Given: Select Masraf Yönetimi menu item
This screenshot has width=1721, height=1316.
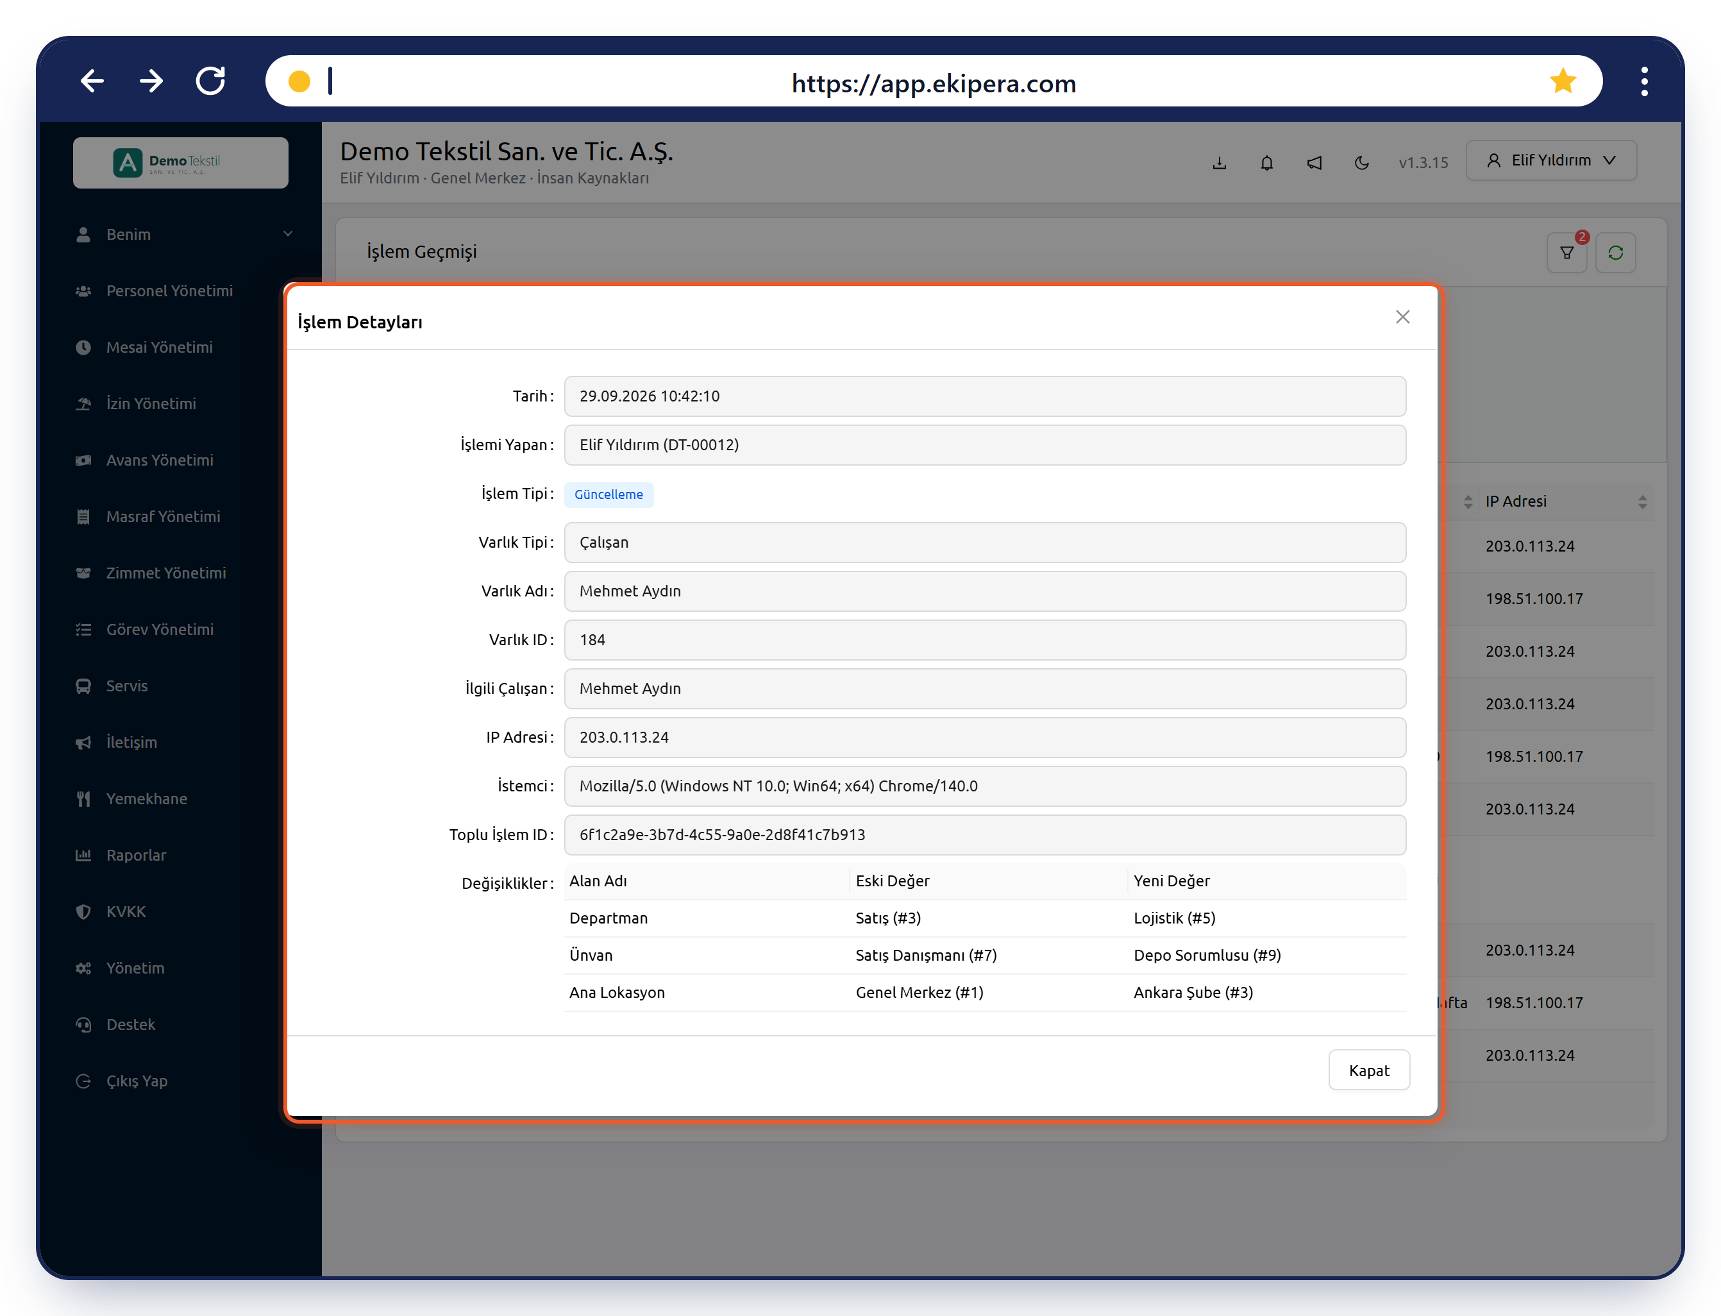Looking at the screenshot, I should (x=163, y=516).
